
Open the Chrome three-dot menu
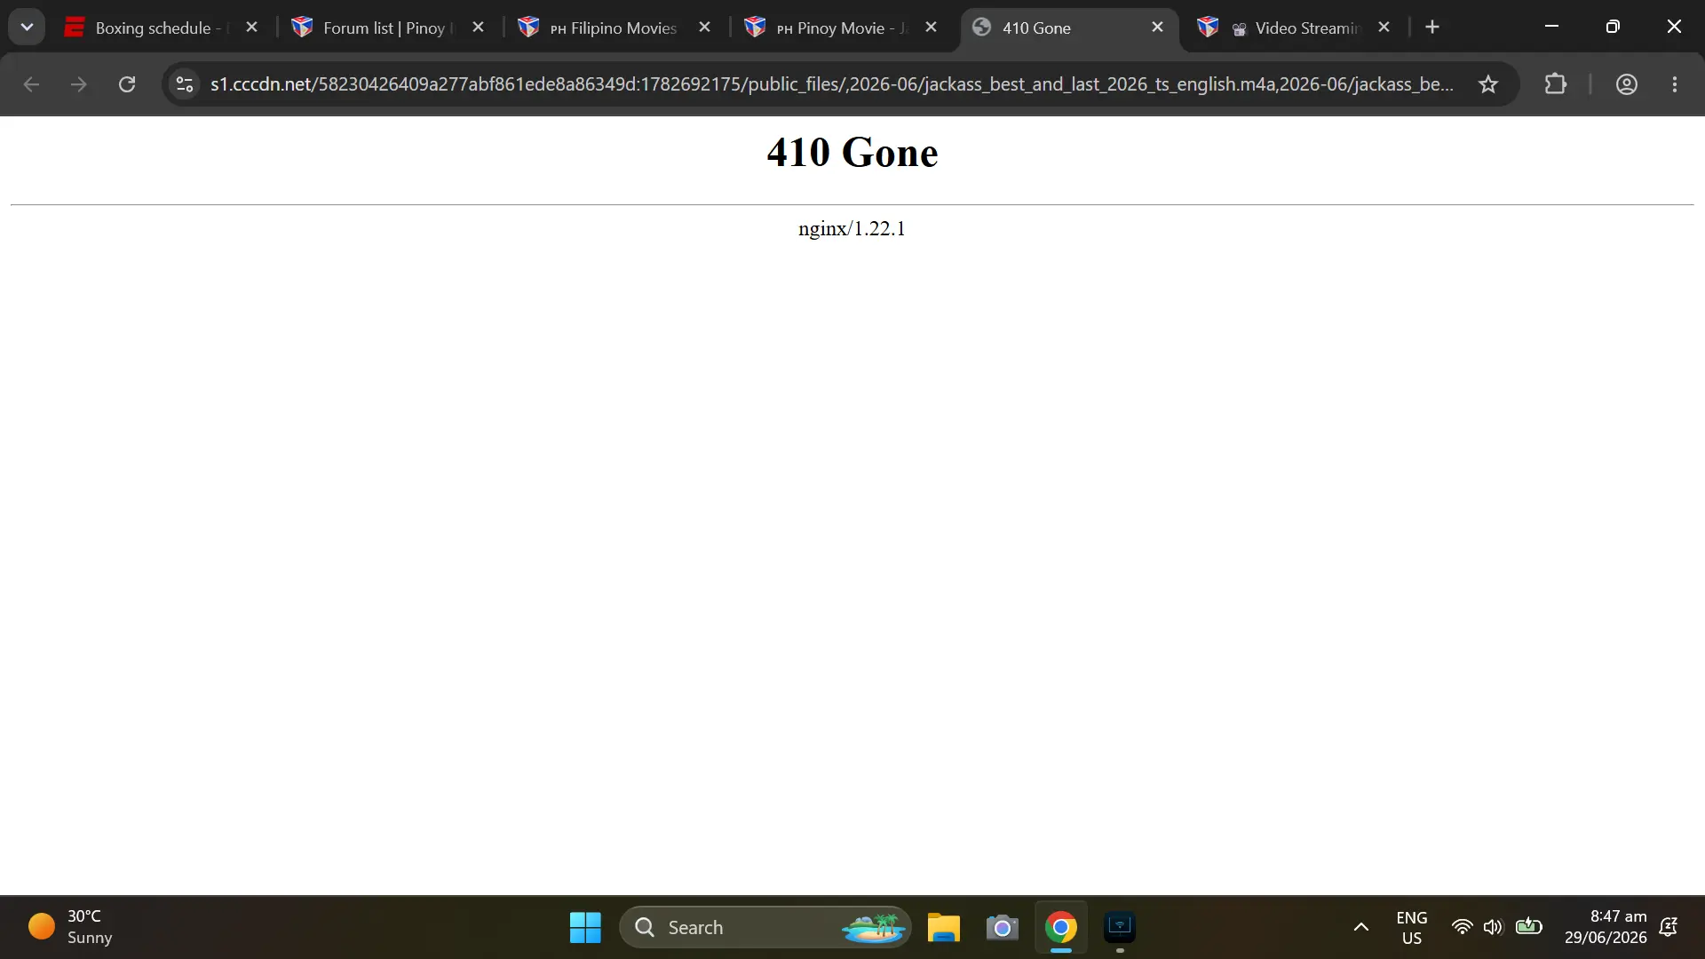pyautogui.click(x=1675, y=84)
